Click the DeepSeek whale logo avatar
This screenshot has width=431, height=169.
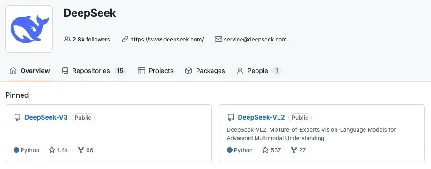pos(29,29)
